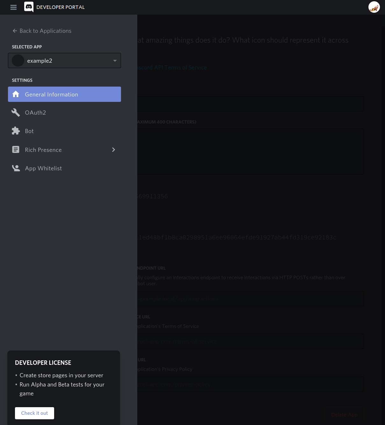Click the App Whitelist person icon
Viewport: 385px width, 425px height.
(16, 168)
